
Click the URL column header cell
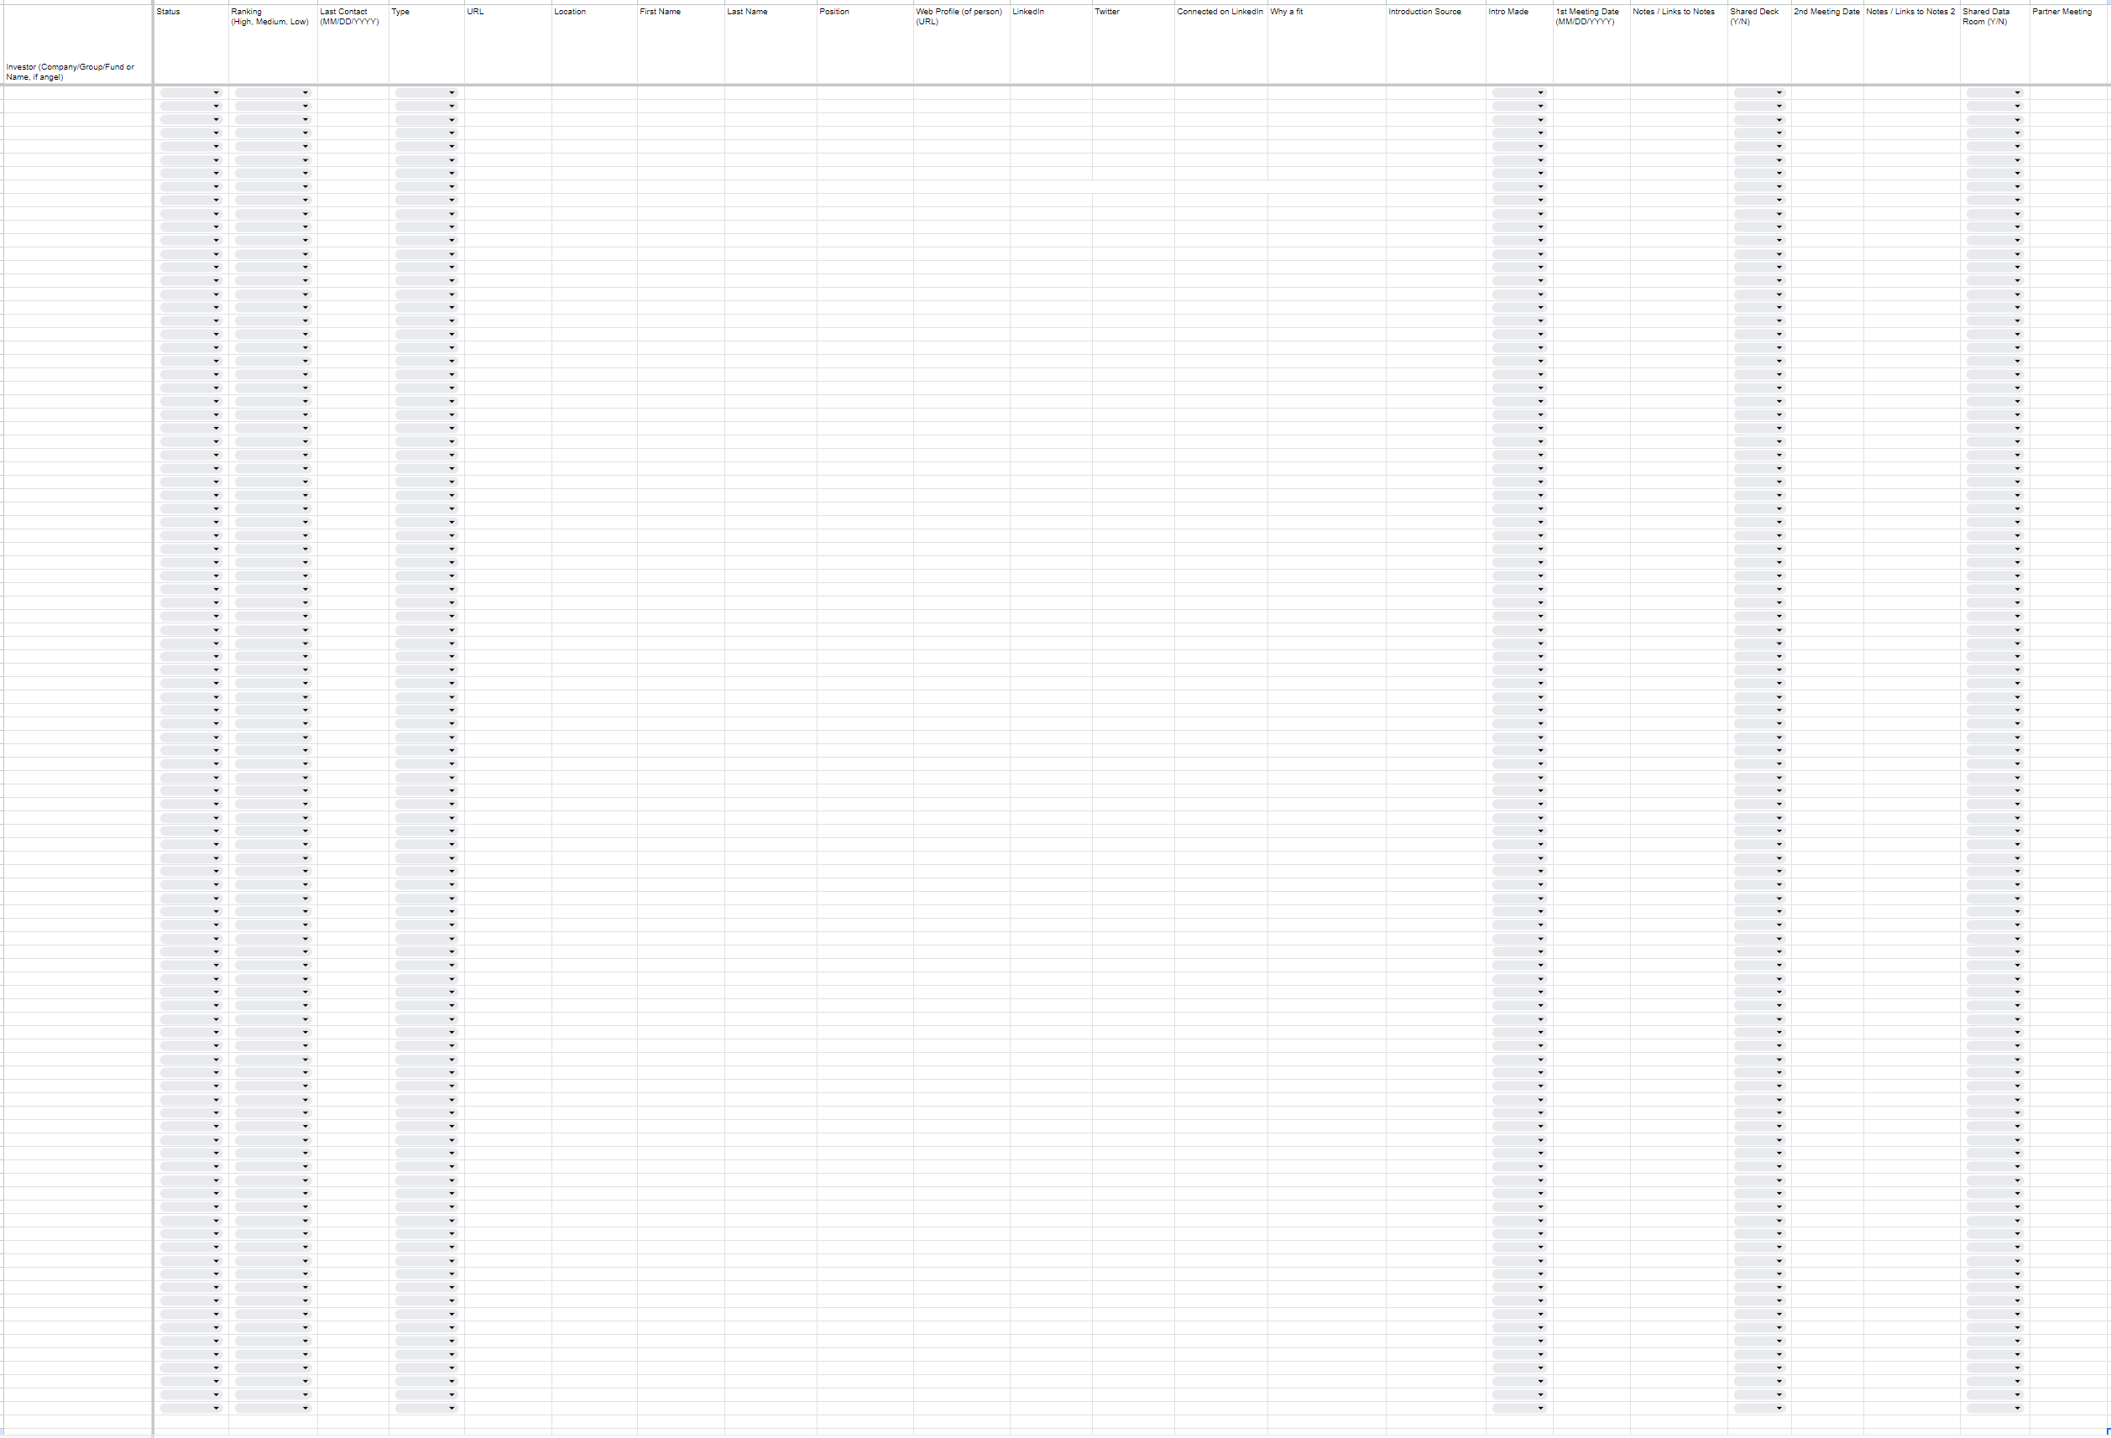[507, 45]
